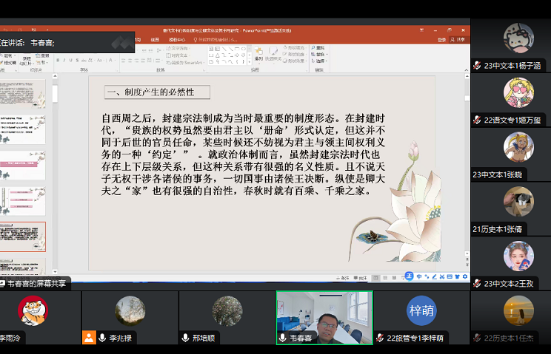Select the currently highlighted slide thumbnail
The height and width of the screenshot is (354, 551).
point(23,236)
